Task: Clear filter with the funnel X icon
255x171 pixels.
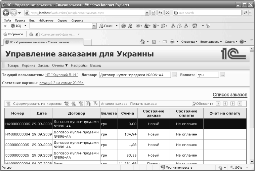Action: 96,103
